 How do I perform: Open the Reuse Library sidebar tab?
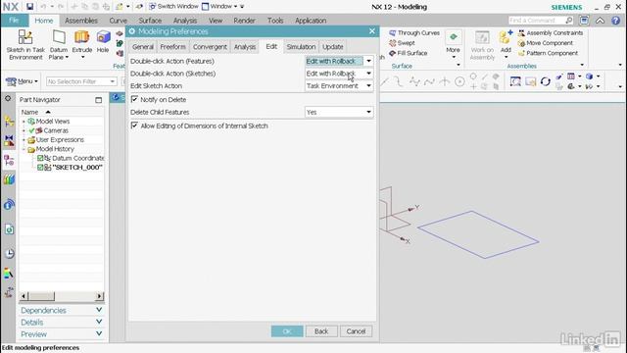tap(9, 179)
